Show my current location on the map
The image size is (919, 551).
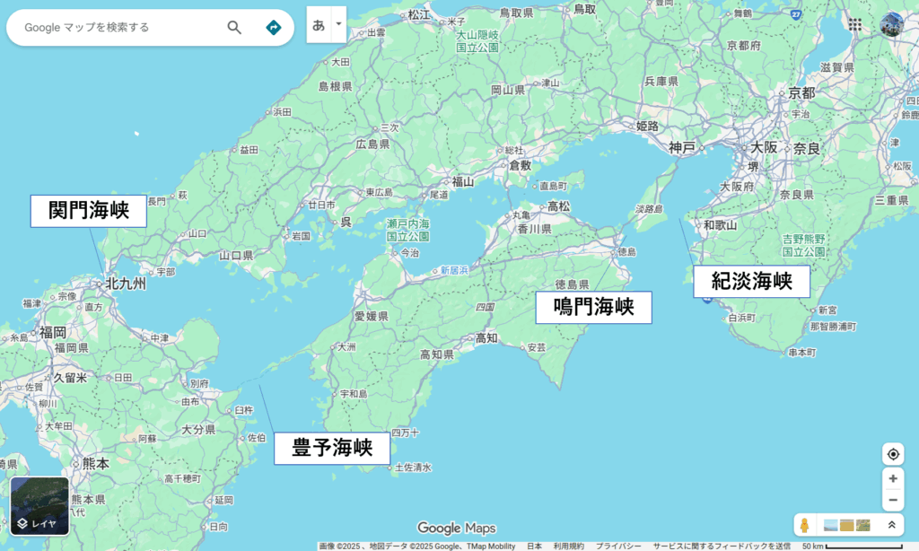tap(893, 454)
